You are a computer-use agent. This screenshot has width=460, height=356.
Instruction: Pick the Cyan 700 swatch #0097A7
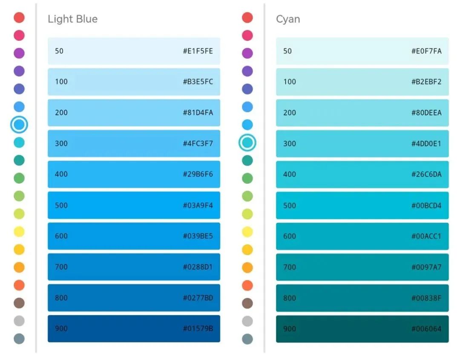point(362,267)
